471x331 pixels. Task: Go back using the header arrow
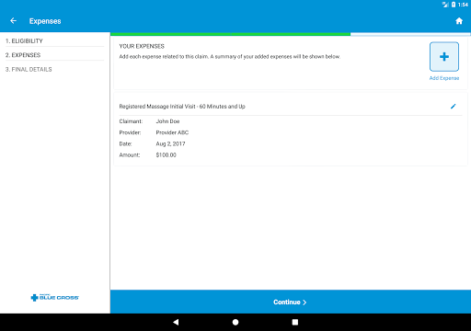click(x=13, y=21)
